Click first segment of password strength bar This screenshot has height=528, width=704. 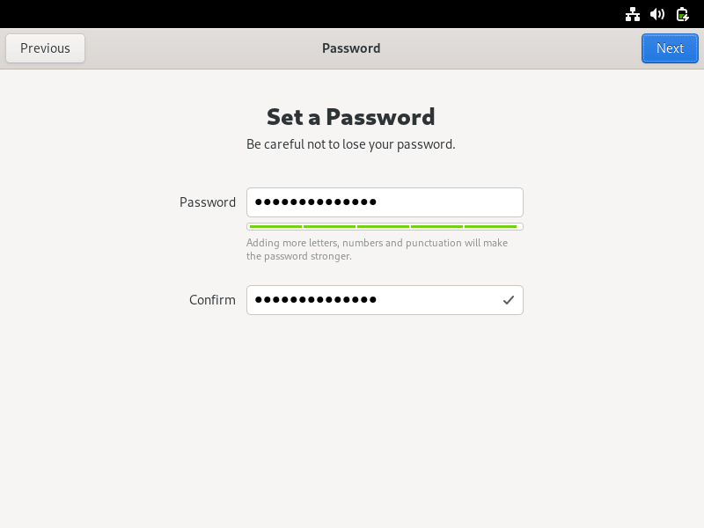(275, 227)
